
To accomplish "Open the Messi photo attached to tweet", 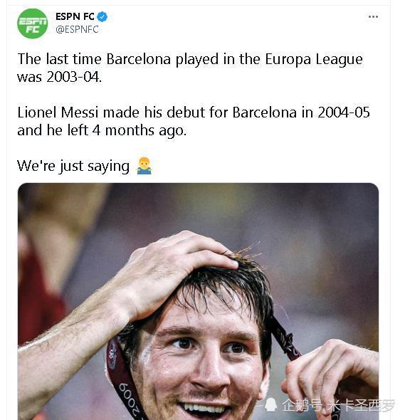I will tap(198, 301).
